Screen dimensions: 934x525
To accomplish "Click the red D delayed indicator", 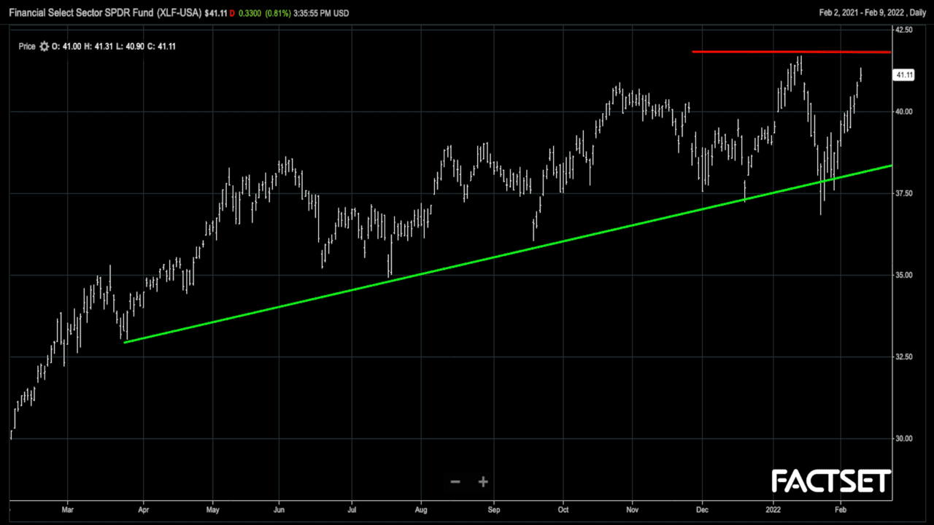I will point(232,14).
